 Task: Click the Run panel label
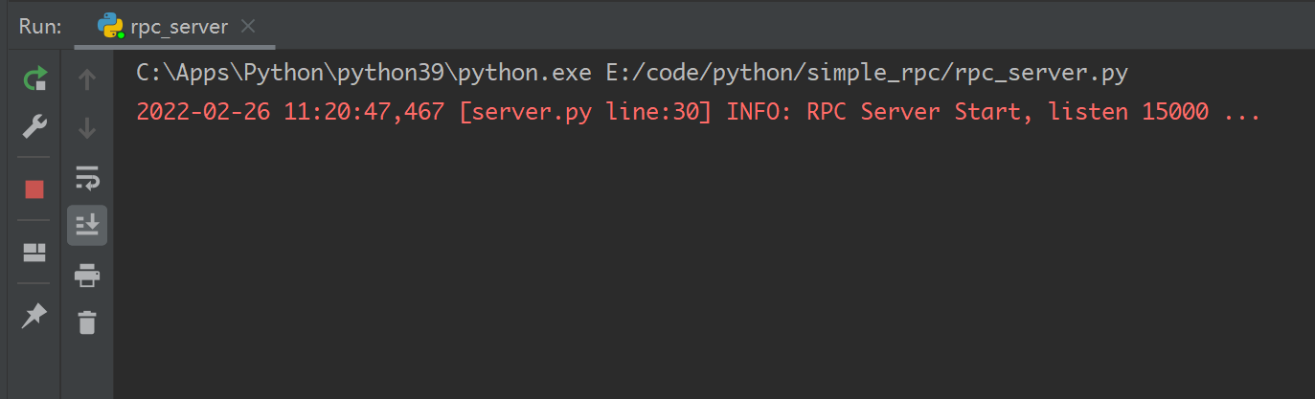tap(40, 27)
